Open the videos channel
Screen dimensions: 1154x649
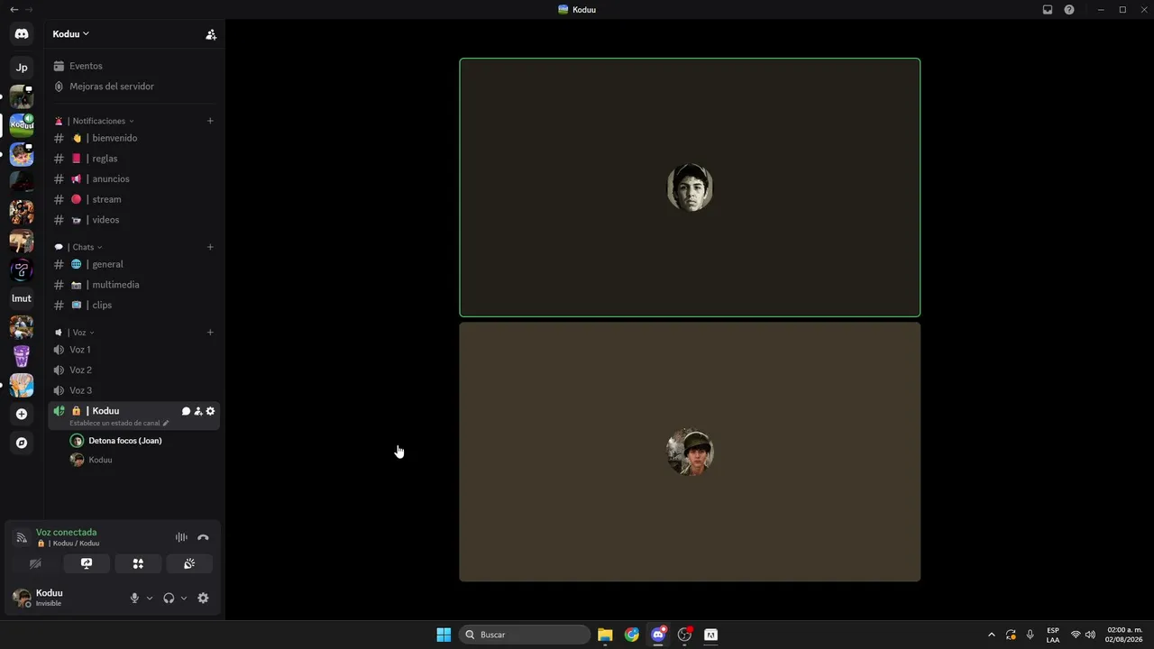click(x=133, y=220)
